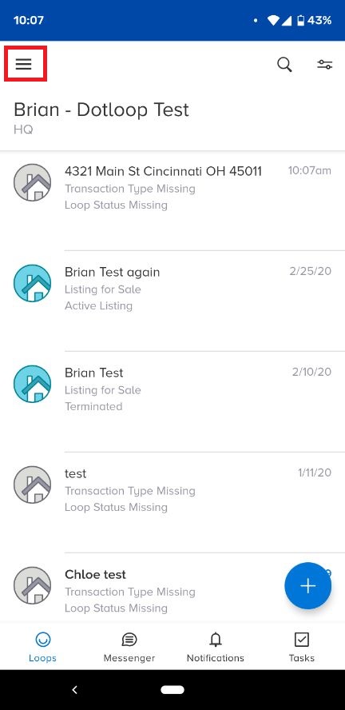Go to the Tasks tab

pyautogui.click(x=302, y=648)
